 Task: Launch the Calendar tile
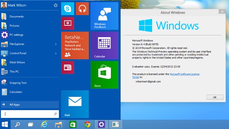tap(104, 45)
